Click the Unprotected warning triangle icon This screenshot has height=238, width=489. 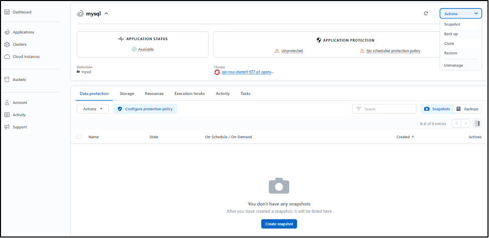tap(277, 51)
